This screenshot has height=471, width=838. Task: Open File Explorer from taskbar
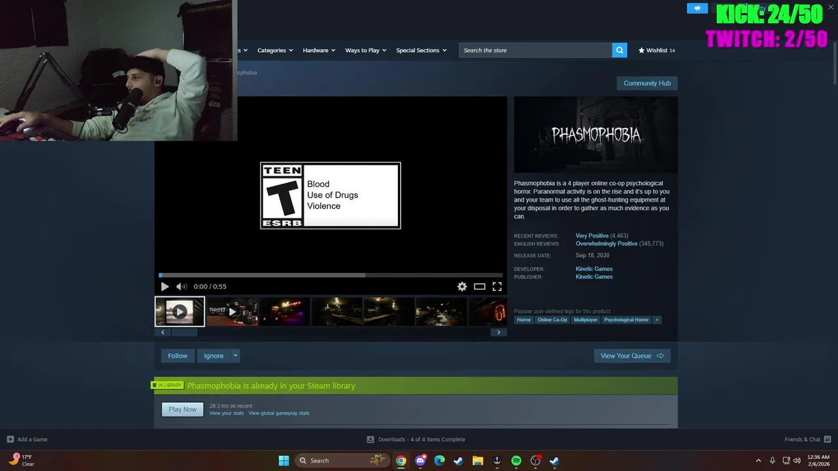[x=478, y=461]
